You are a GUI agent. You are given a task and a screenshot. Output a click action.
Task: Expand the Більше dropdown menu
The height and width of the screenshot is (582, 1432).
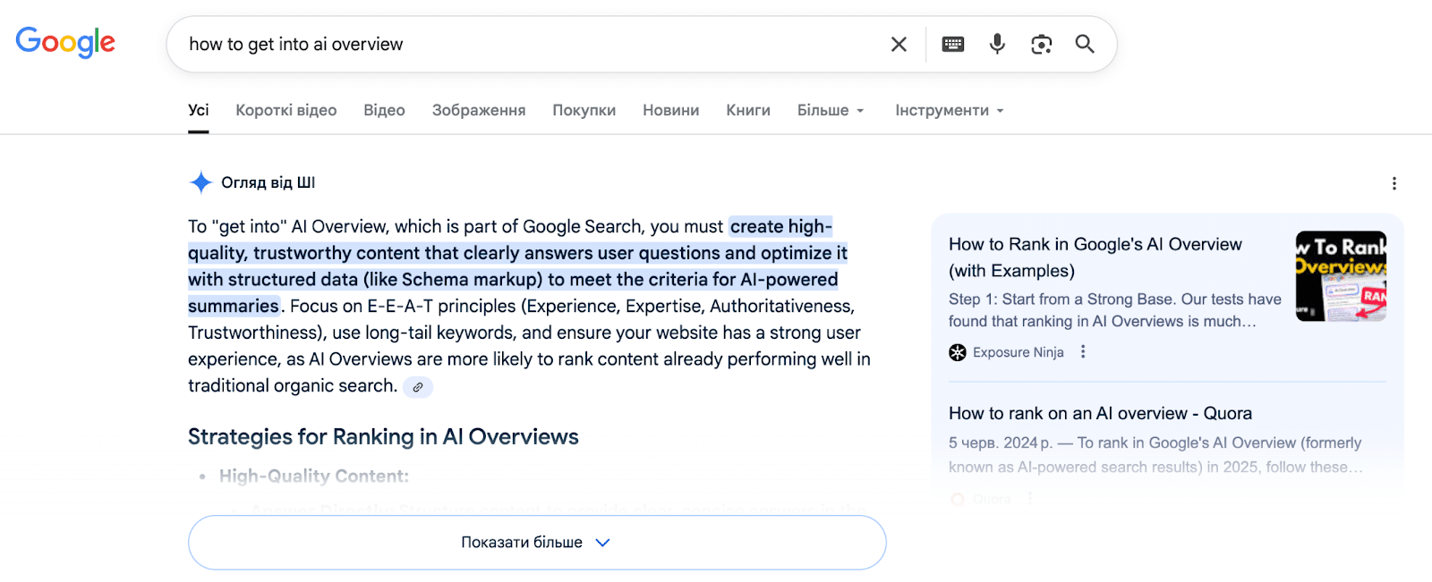(831, 111)
